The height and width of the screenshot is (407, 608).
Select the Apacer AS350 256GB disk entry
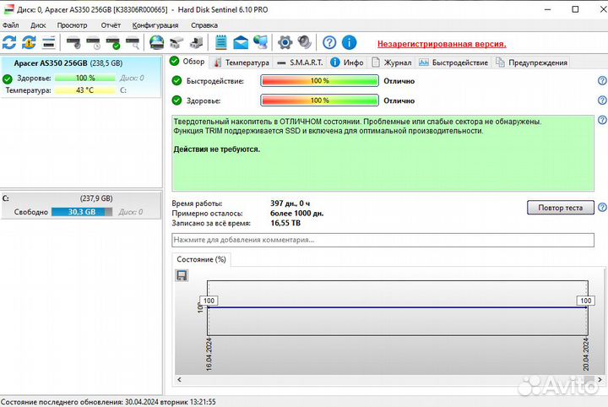click(81, 77)
